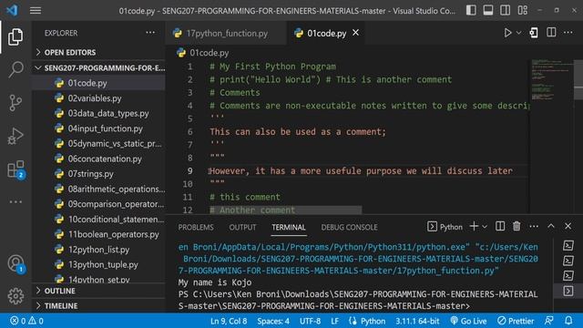The image size is (583, 328).
Task: Switch to the OUTPUT tab
Action: coord(243,227)
